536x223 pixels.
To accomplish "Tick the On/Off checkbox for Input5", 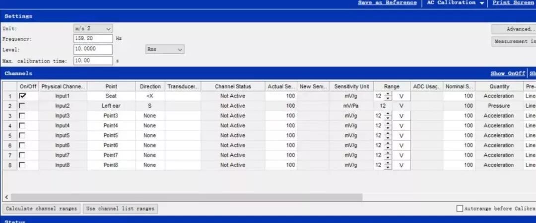I will (x=22, y=136).
